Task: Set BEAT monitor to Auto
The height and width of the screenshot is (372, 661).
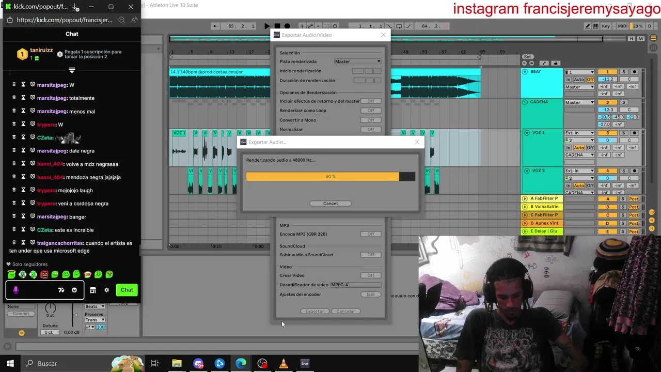Action: [x=579, y=80]
